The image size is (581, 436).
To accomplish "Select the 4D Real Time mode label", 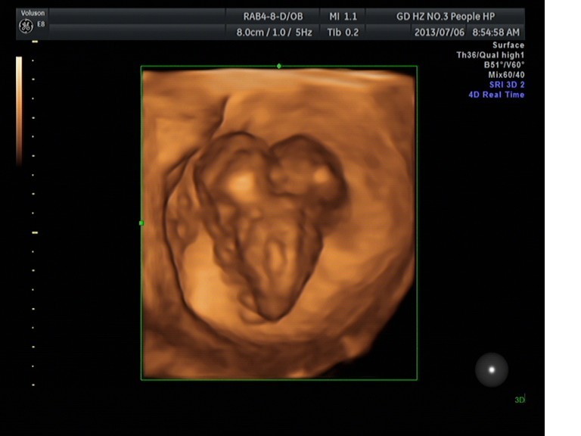I will coord(496,95).
